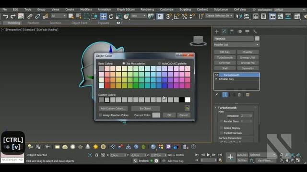307x172 pixels.
Task: Enable the Explicit Normals checkbox
Action: click(x=221, y=133)
